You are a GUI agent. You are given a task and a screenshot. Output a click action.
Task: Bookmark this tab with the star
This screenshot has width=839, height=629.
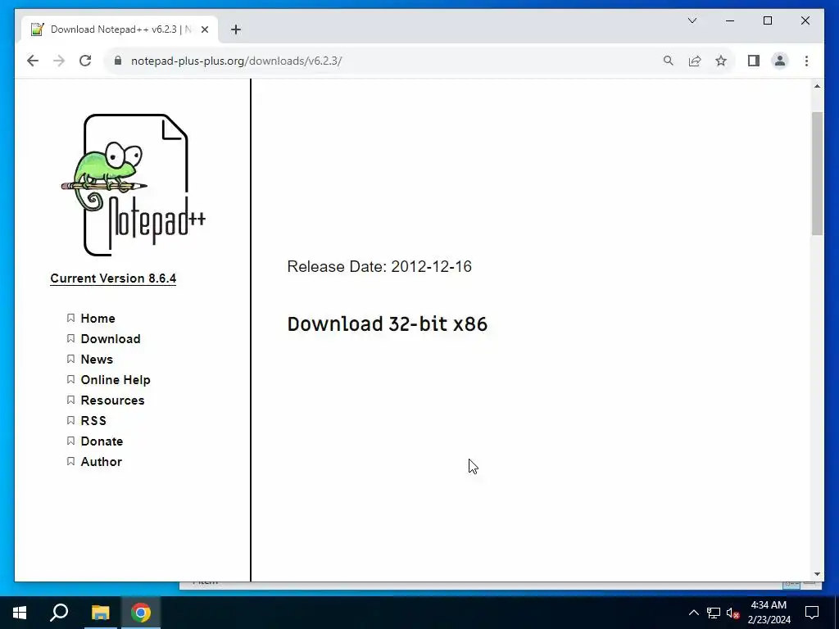721,61
